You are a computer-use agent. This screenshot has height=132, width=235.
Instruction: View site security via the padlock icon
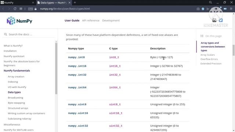point(36,9)
